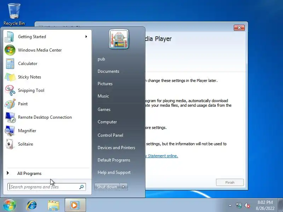Open Remote Desktop Connection icon
This screenshot has height=212, width=283.
[x=10, y=117]
